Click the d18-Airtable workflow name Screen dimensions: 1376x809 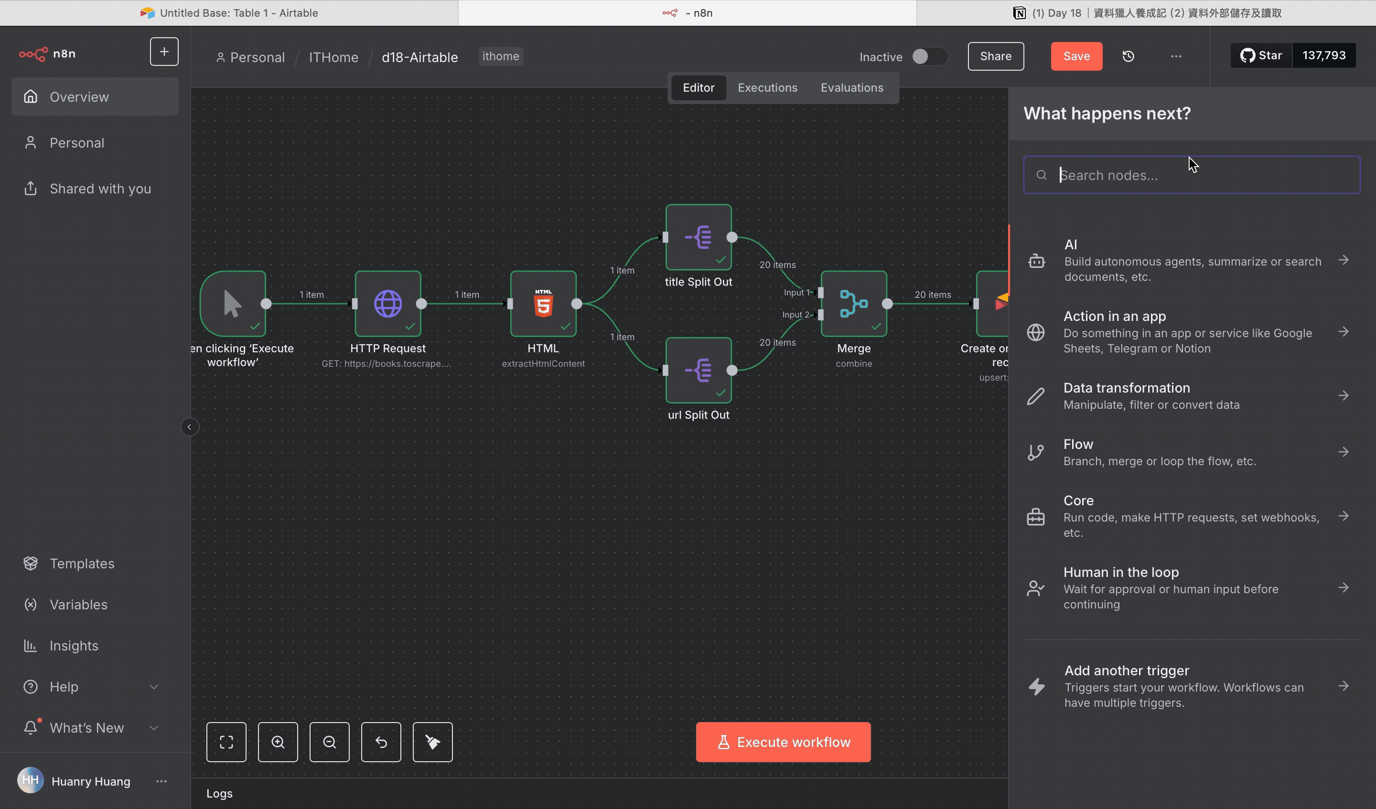pos(419,57)
